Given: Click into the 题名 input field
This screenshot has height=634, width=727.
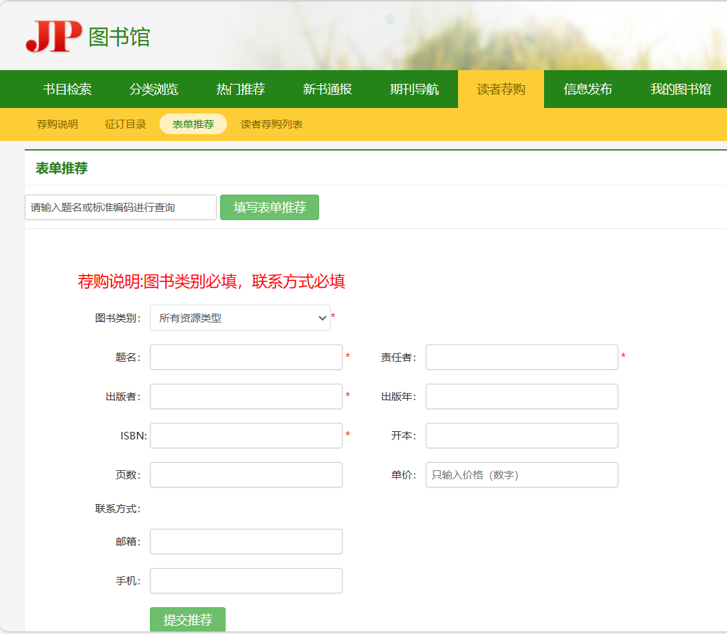Looking at the screenshot, I should (246, 358).
